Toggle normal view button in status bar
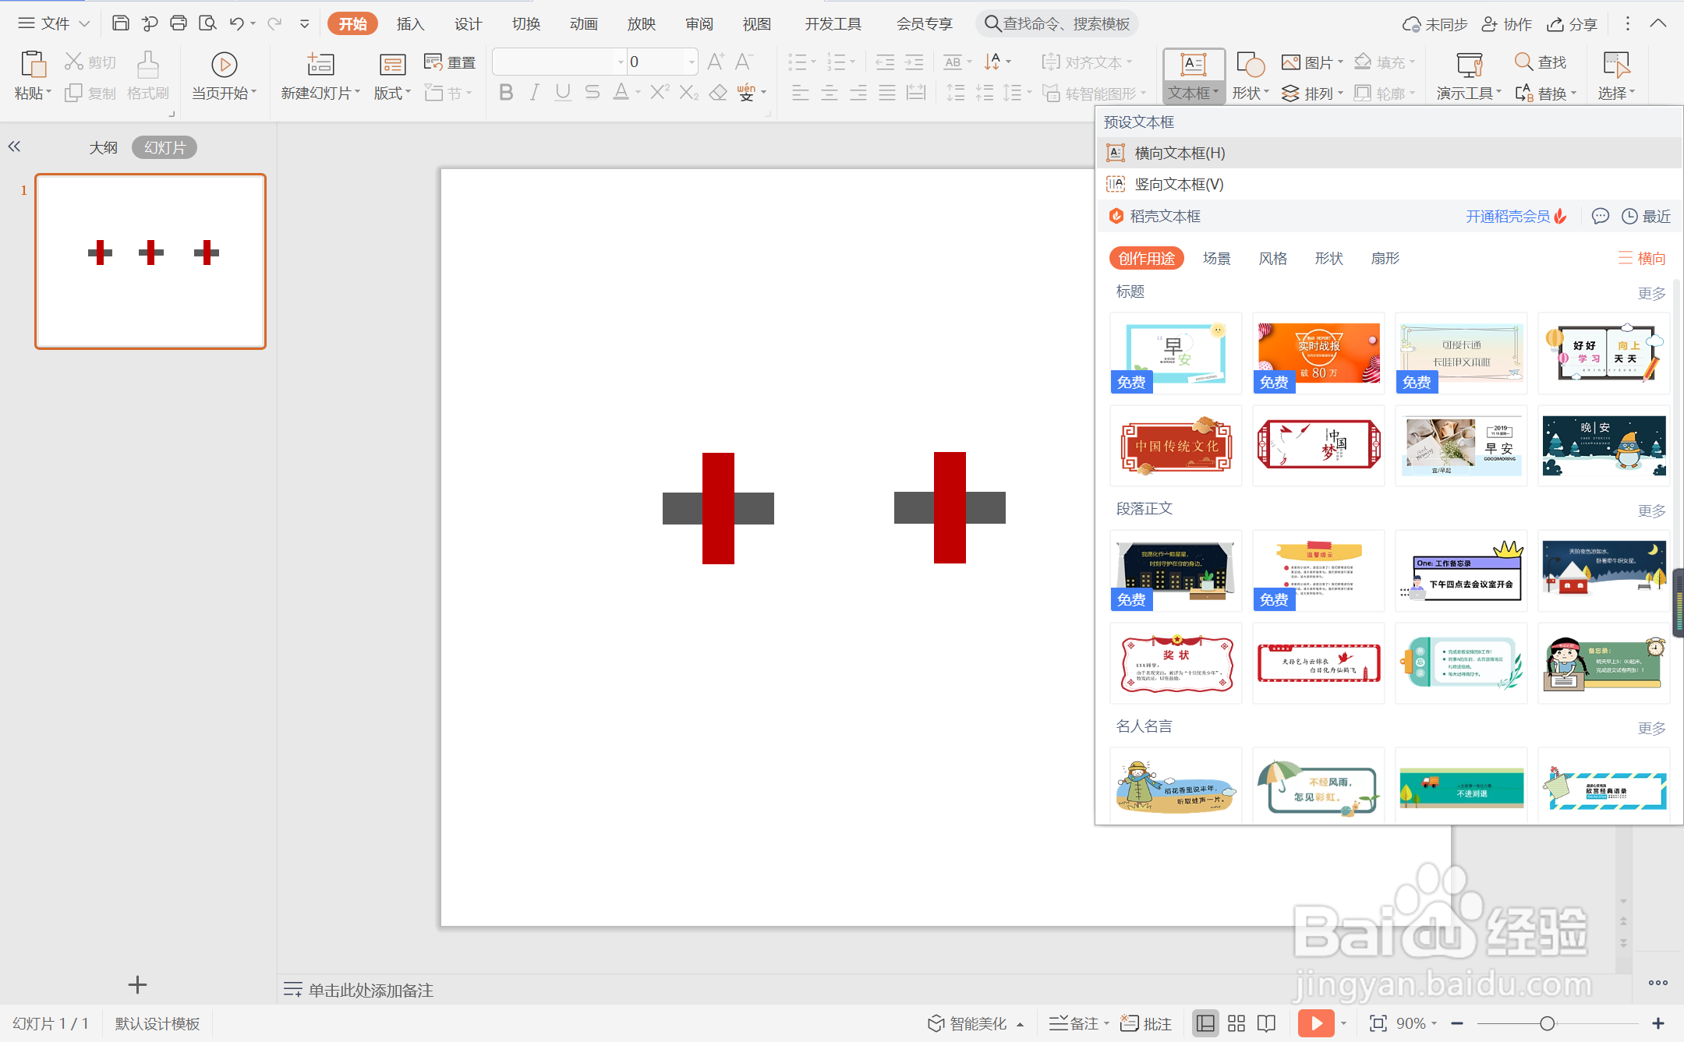This screenshot has height=1042, width=1684. 1205,1023
